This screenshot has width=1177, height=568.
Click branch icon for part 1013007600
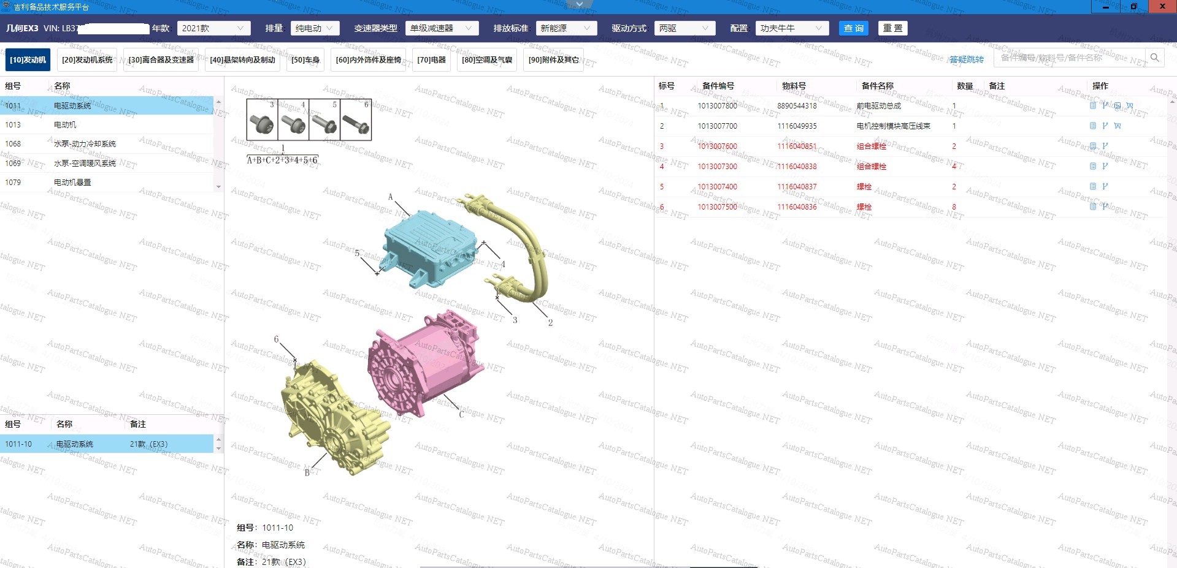[1105, 146]
